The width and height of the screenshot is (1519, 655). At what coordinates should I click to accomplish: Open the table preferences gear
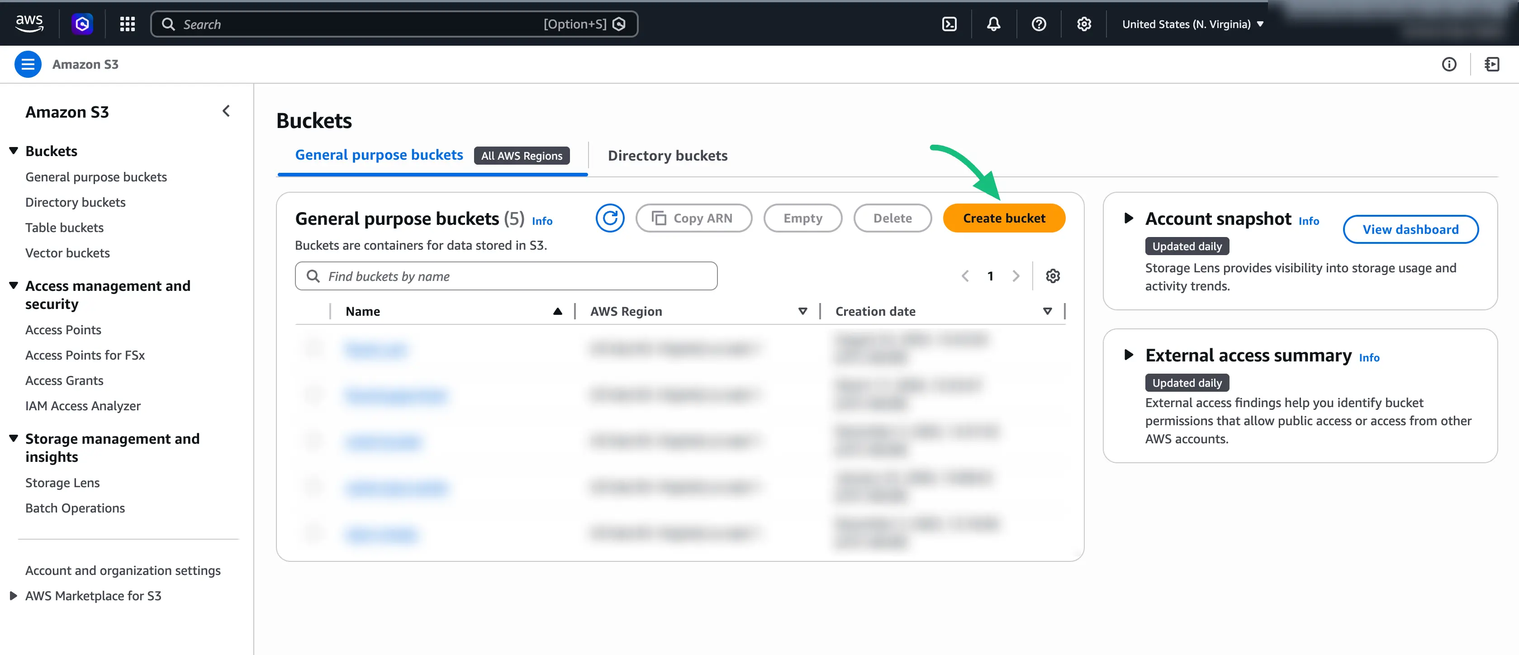[1053, 275]
